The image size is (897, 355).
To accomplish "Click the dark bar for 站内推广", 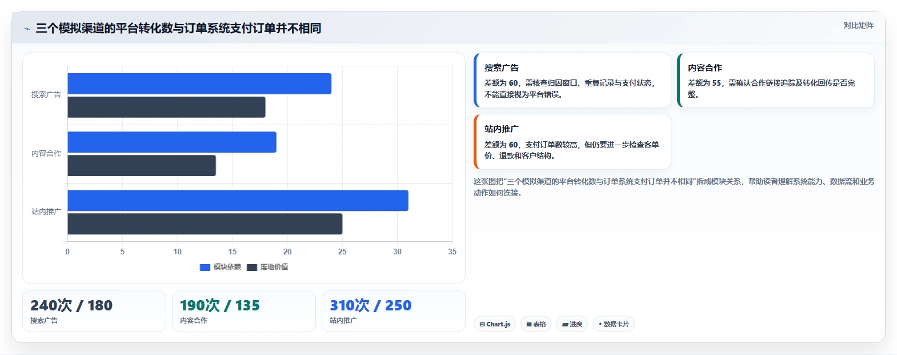I will point(205,224).
